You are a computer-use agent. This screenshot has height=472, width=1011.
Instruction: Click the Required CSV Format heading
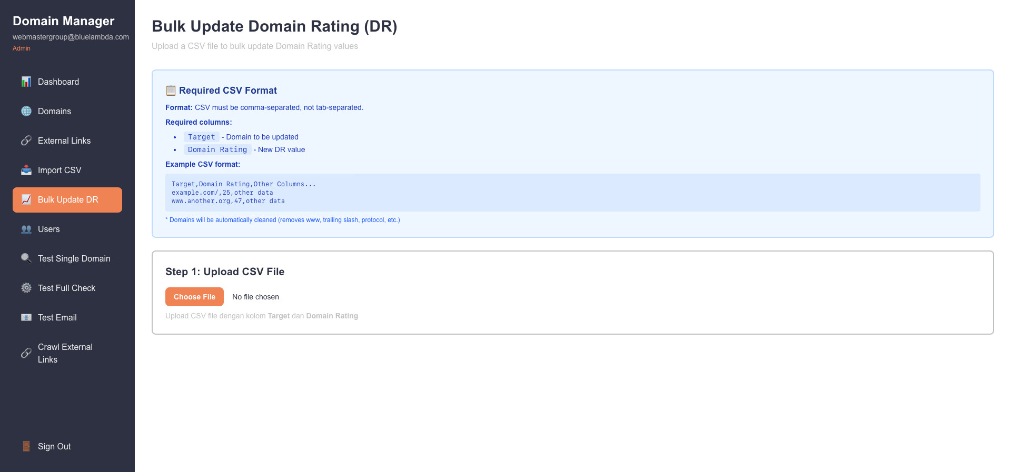click(x=228, y=91)
